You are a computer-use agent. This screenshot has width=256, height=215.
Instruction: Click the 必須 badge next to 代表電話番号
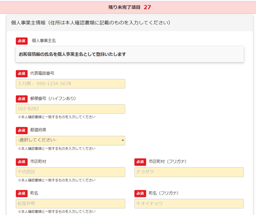coord(22,73)
